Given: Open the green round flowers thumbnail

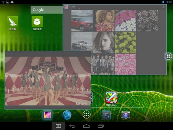Looking at the screenshot, I should [x=126, y=42].
